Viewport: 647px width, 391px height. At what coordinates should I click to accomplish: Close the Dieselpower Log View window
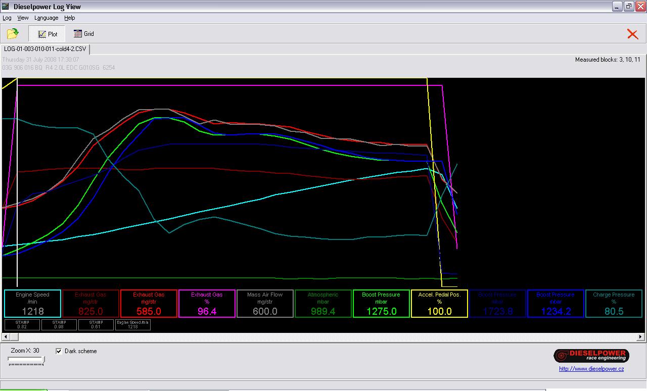click(x=640, y=7)
